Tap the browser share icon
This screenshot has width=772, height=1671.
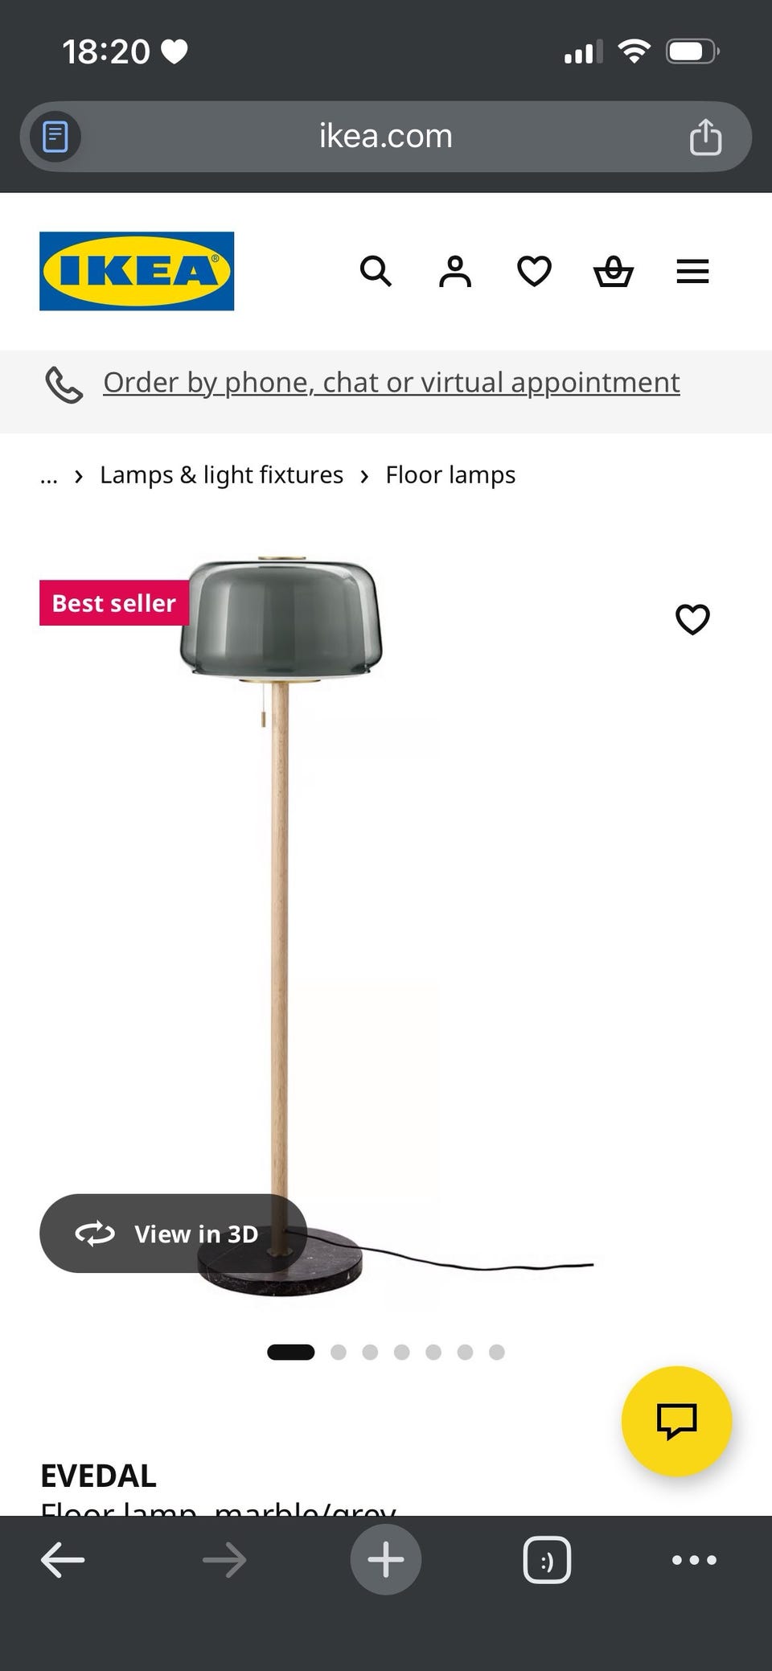coord(705,137)
